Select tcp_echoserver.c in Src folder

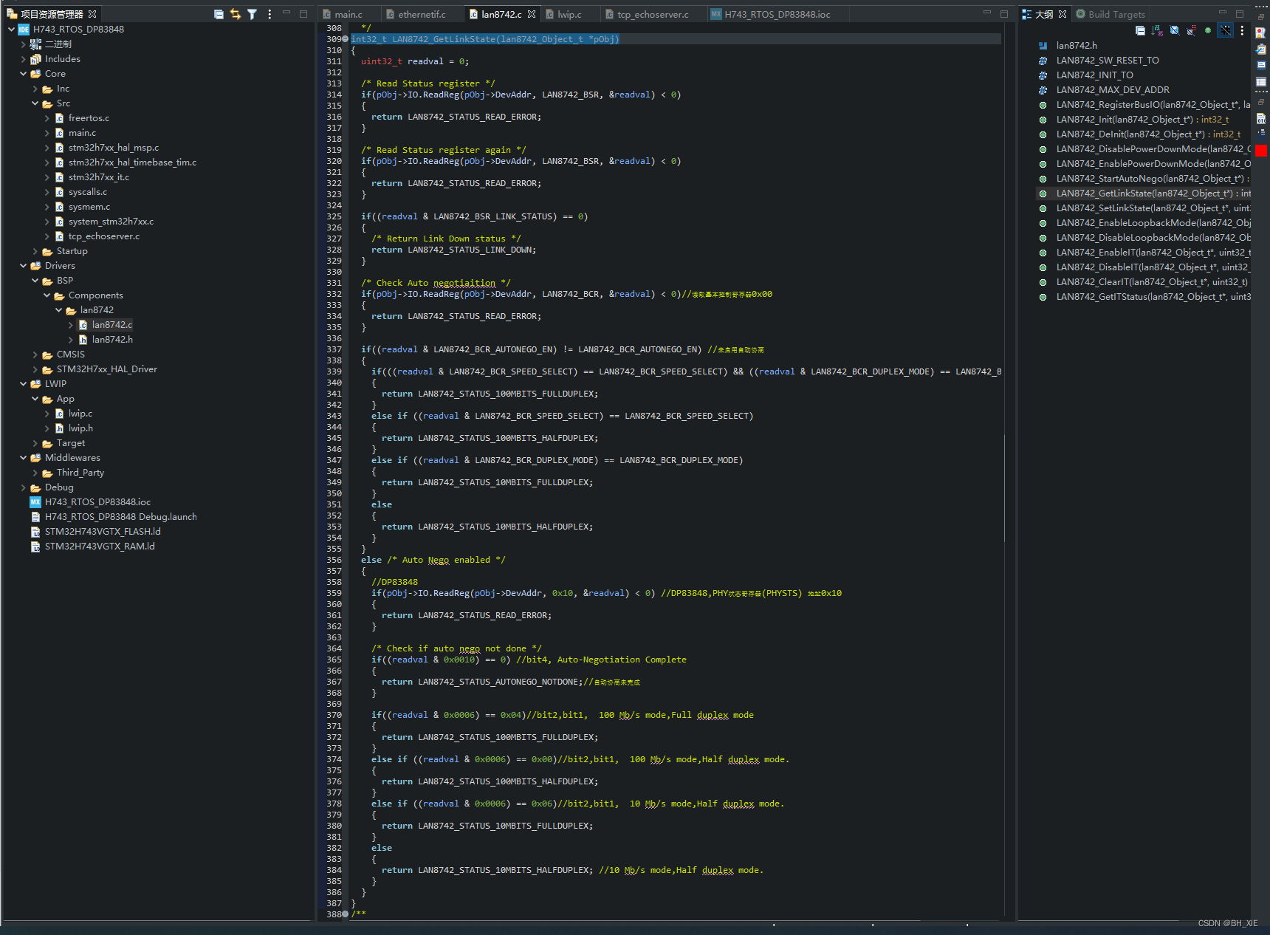tap(104, 236)
